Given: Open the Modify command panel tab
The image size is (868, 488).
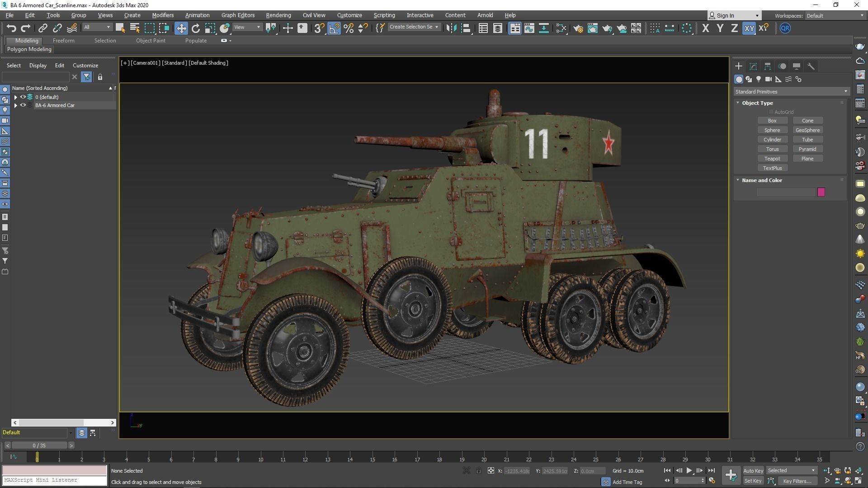Looking at the screenshot, I should tap(753, 66).
